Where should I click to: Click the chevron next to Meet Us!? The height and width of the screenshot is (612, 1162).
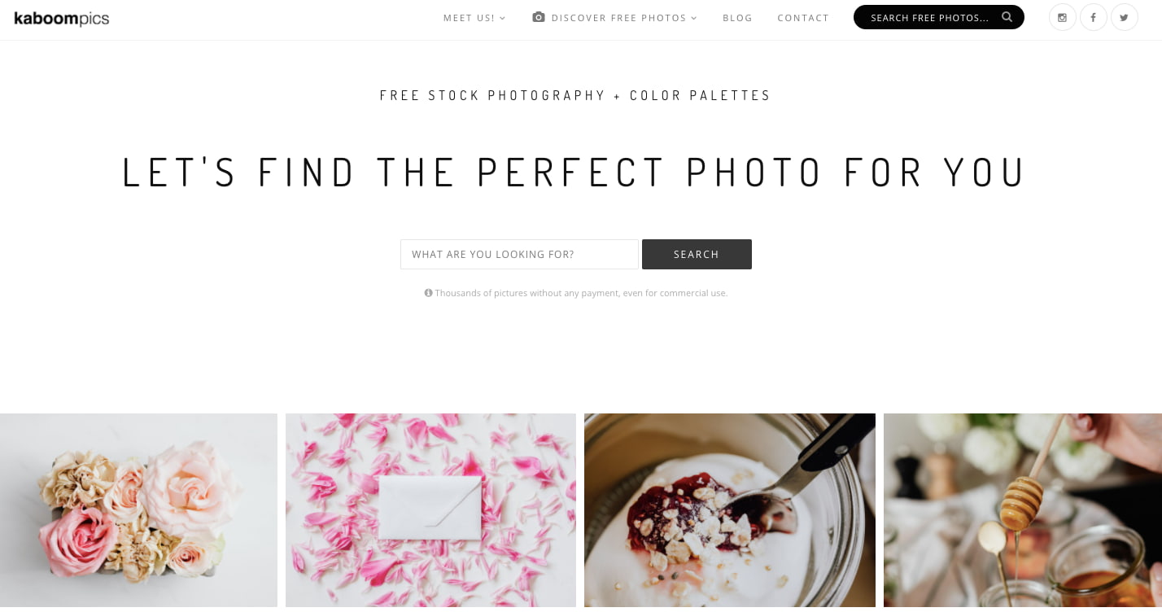pos(502,18)
